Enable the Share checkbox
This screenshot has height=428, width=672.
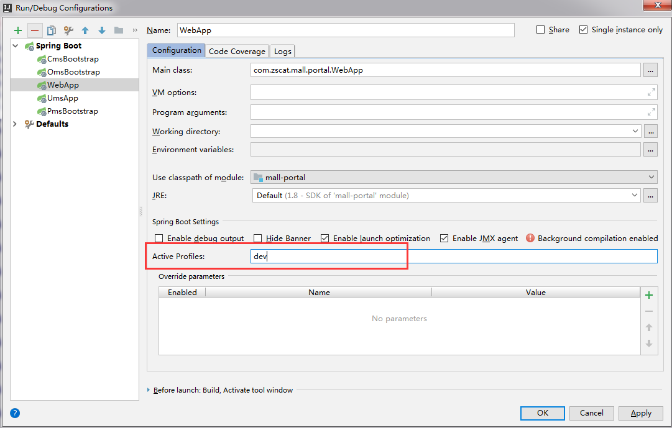(541, 29)
